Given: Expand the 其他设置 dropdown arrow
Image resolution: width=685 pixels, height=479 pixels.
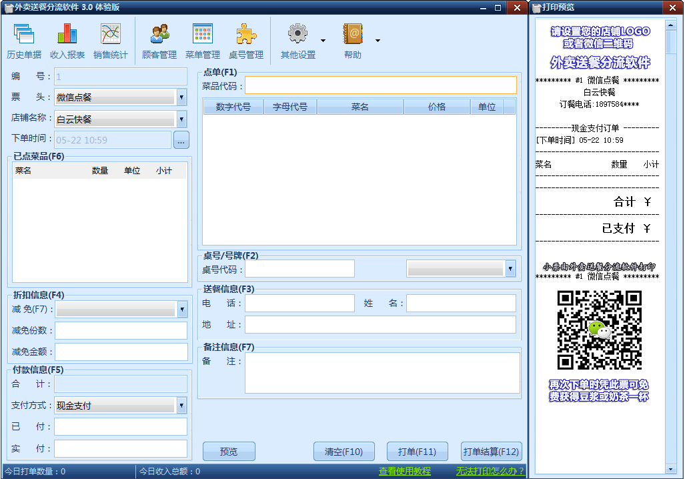Looking at the screenshot, I should pyautogui.click(x=323, y=41).
